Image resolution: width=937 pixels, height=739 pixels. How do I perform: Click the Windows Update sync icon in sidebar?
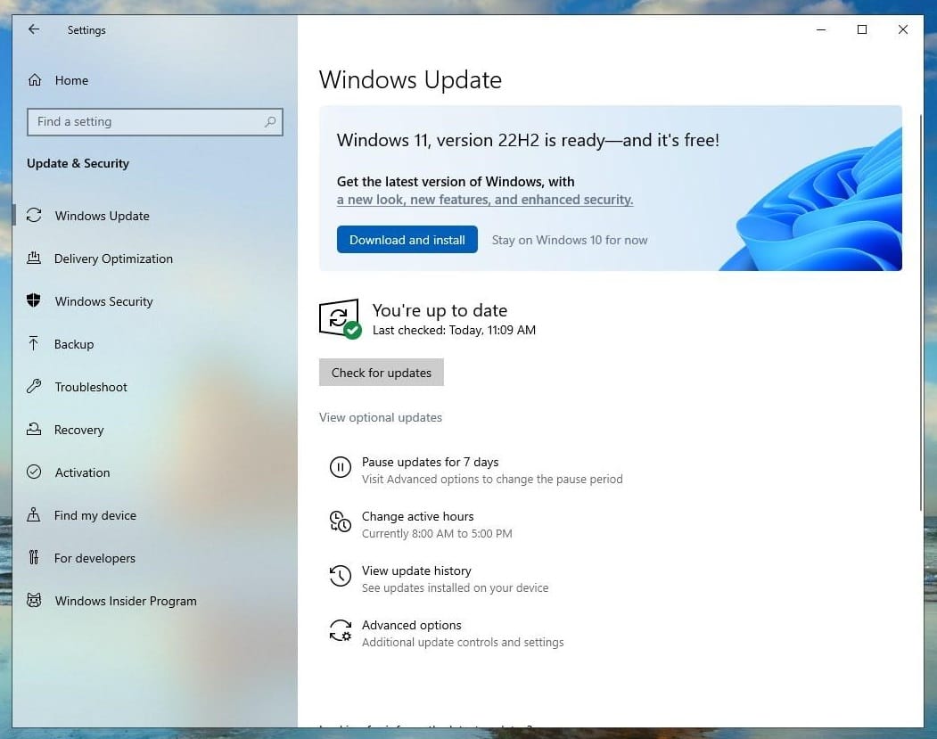click(34, 215)
